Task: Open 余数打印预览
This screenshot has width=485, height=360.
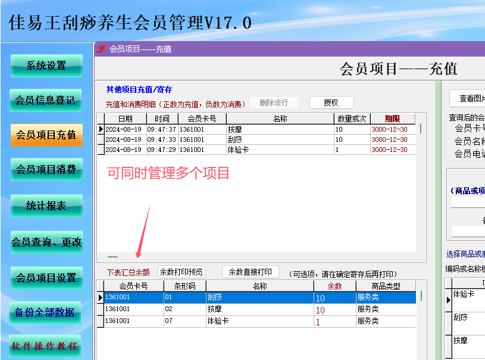Action: 182,272
